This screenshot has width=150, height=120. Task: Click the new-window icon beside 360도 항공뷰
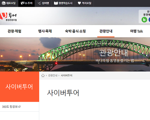pyautogui.click(x=20, y=107)
